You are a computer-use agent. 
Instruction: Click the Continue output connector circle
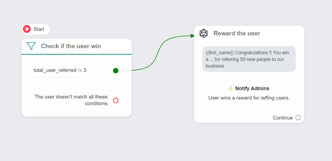298,118
